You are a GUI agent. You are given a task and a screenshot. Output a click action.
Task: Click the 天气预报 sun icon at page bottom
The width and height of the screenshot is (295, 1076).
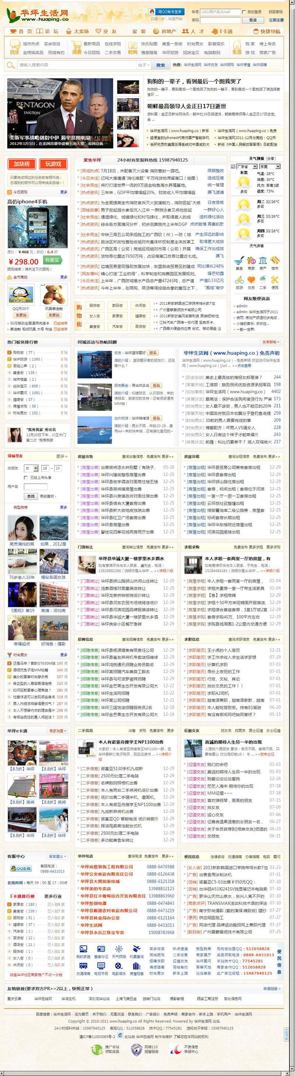(x=119, y=949)
